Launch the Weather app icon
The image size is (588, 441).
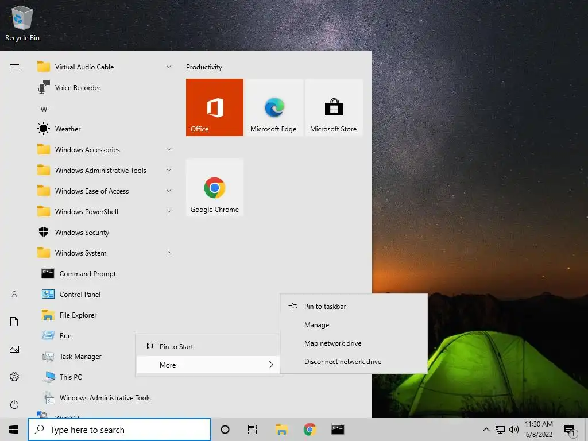44,129
